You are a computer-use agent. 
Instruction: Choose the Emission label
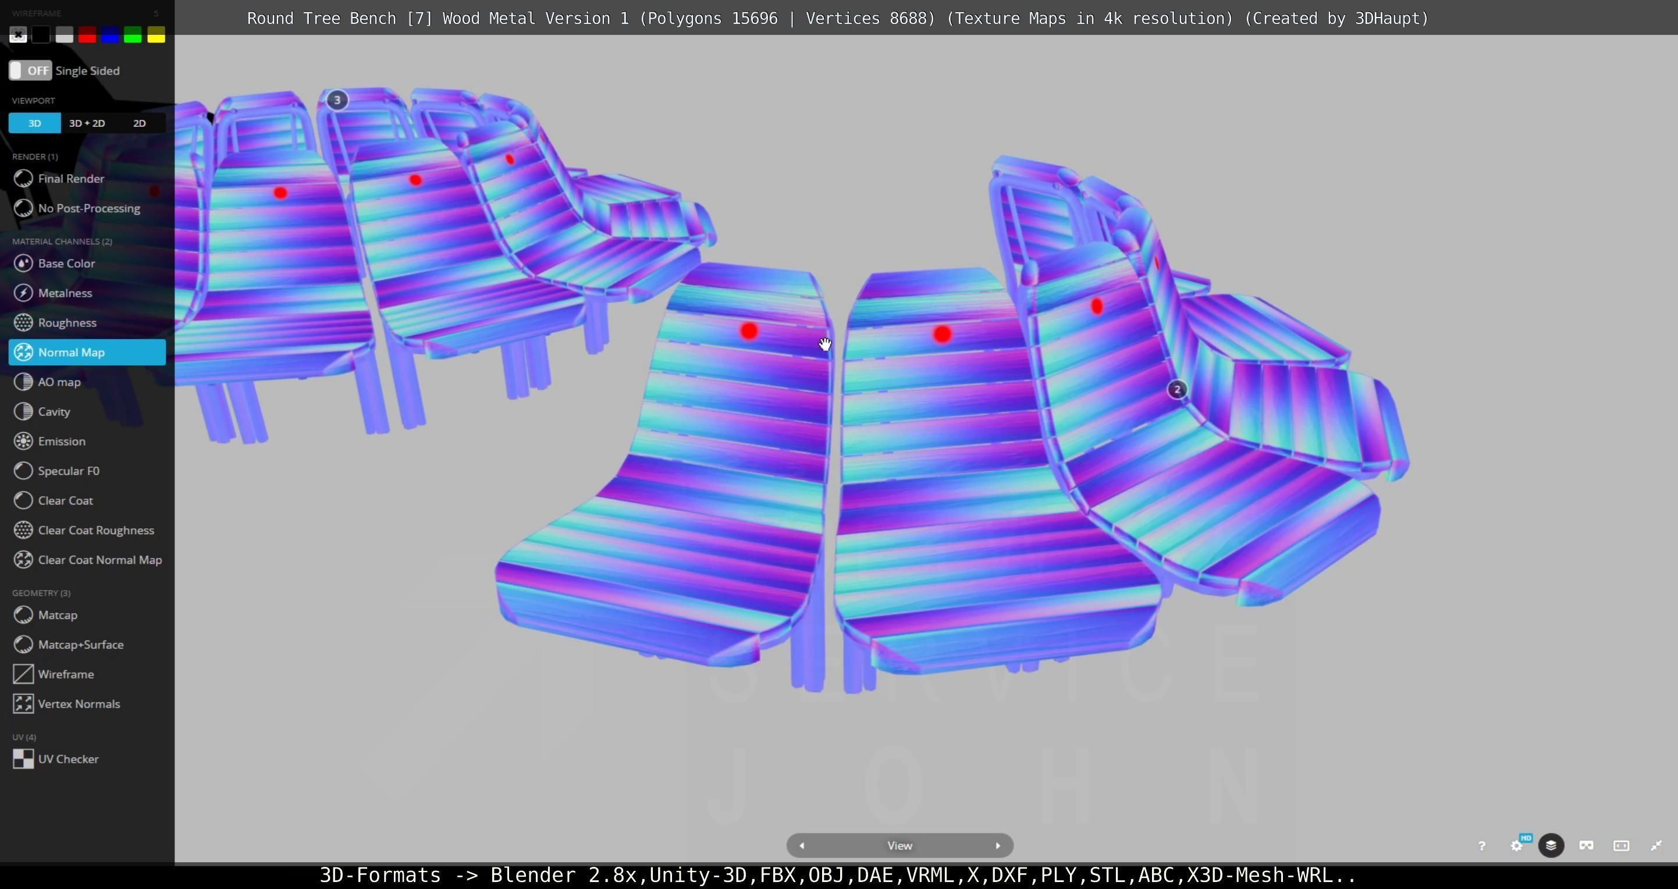[x=62, y=441]
